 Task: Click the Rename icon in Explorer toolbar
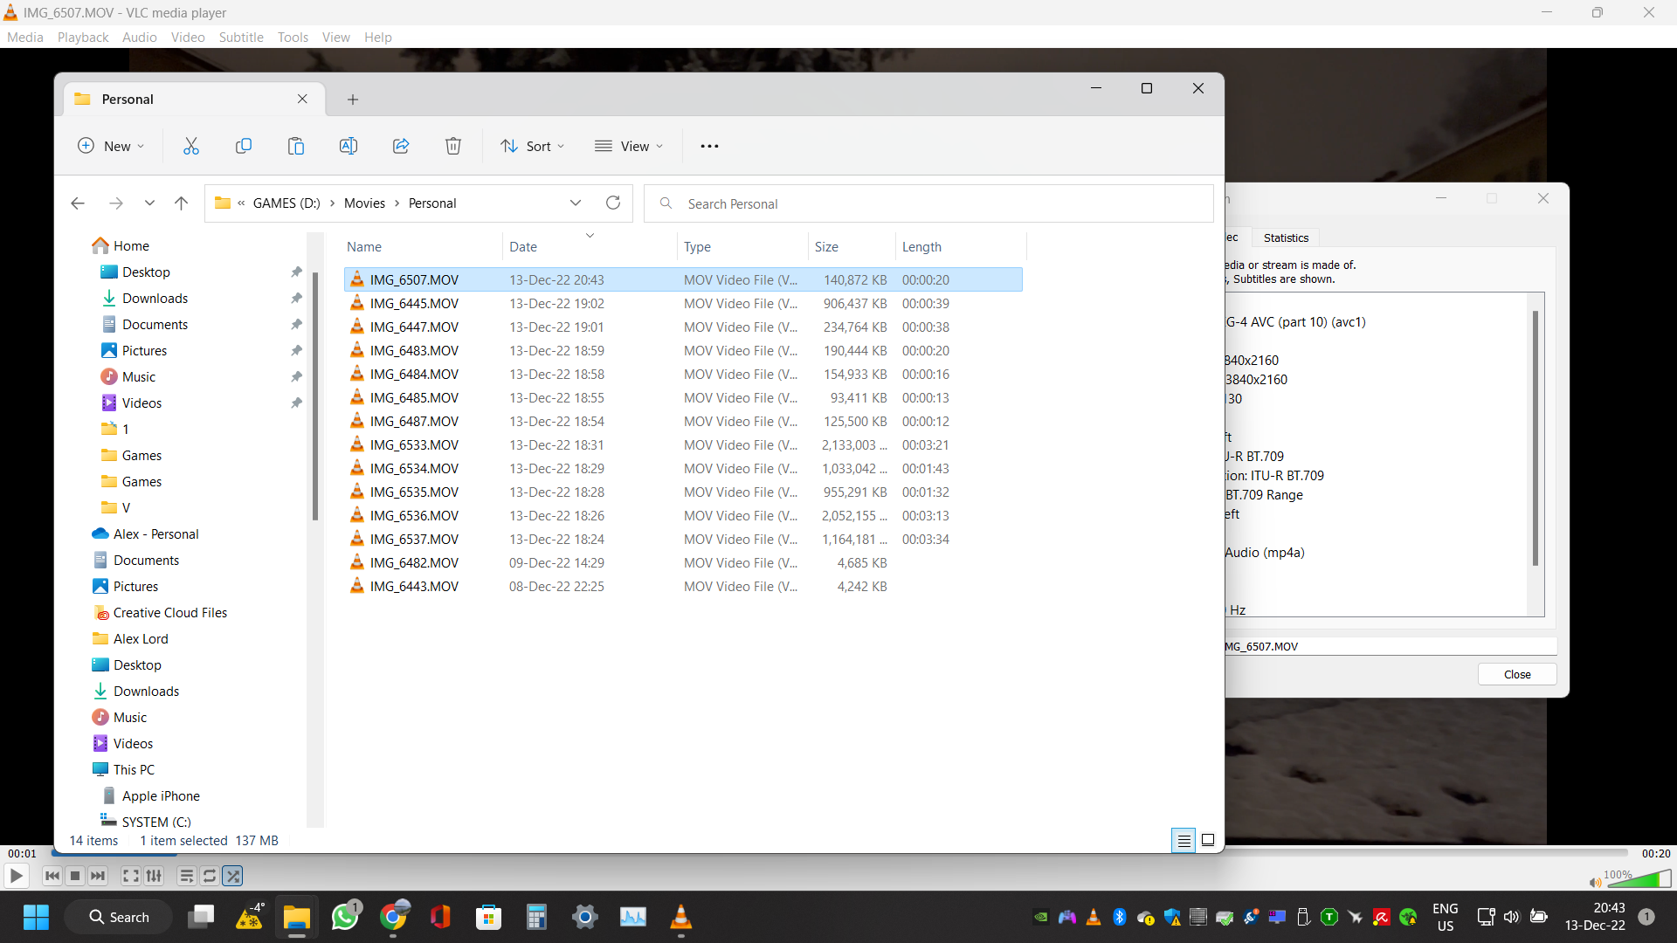(x=348, y=146)
